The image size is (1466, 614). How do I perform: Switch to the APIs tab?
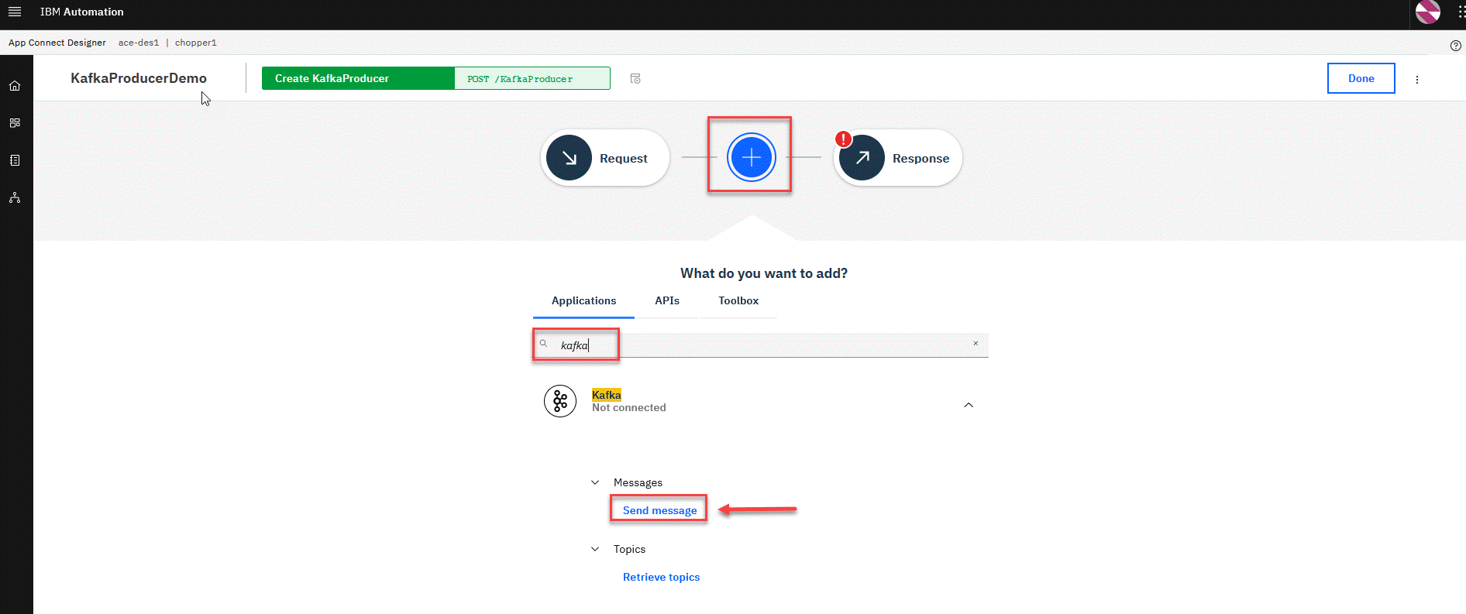point(666,300)
